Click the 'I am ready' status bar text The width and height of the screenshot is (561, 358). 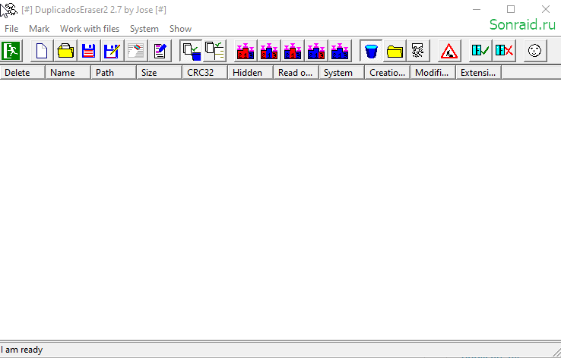21,350
